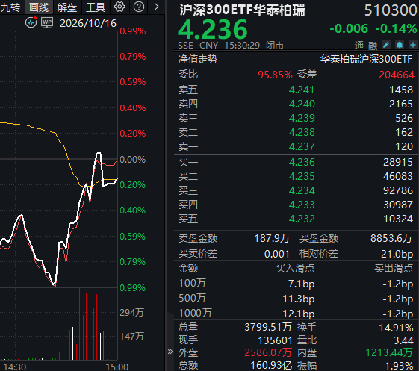This screenshot has height=371, width=419.
Task: Select the 买二 bid price 4.235
Action: click(302, 176)
